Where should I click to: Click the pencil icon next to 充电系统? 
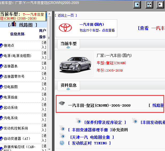click(x=2, y=118)
